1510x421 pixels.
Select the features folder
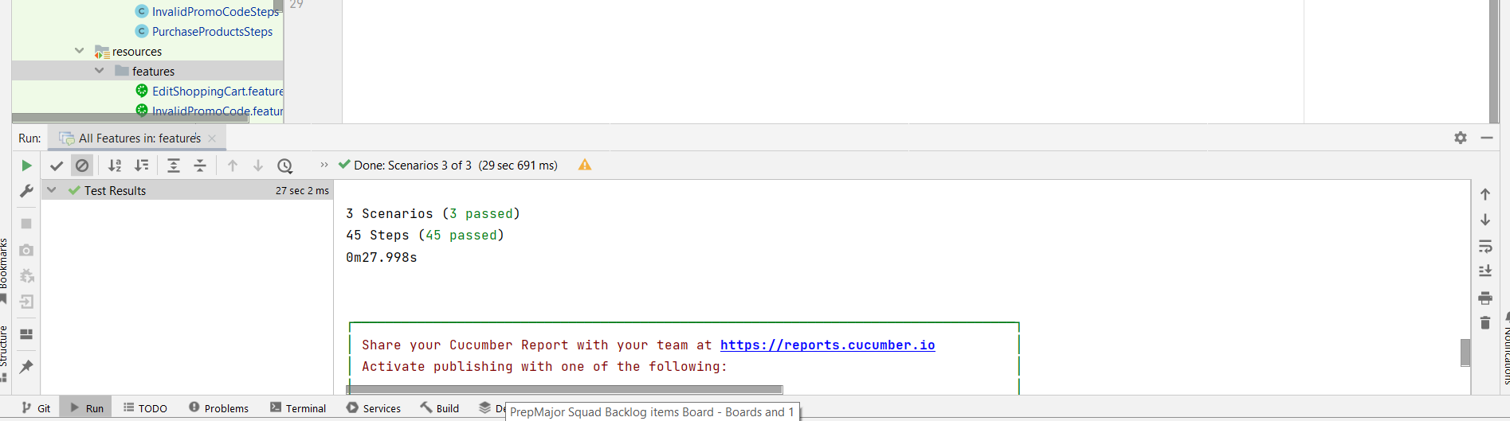(147, 71)
